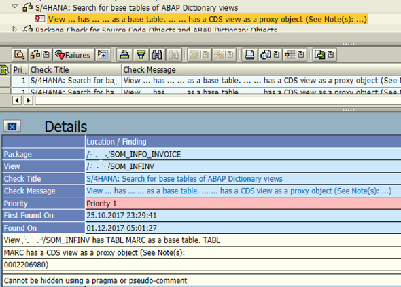The height and width of the screenshot is (287, 401).
Task: Click package value '/SOM_INFO_INVOICE' in Details
Action: [133, 154]
